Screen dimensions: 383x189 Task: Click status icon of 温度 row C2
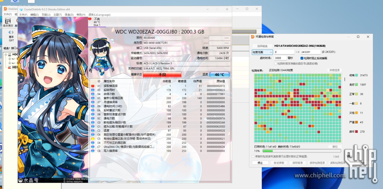click(93, 131)
